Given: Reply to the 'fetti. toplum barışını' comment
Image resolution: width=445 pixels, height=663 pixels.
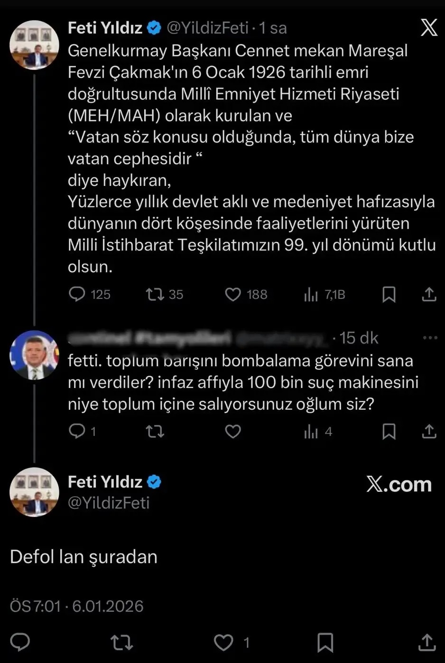Looking at the screenshot, I should (x=77, y=431).
